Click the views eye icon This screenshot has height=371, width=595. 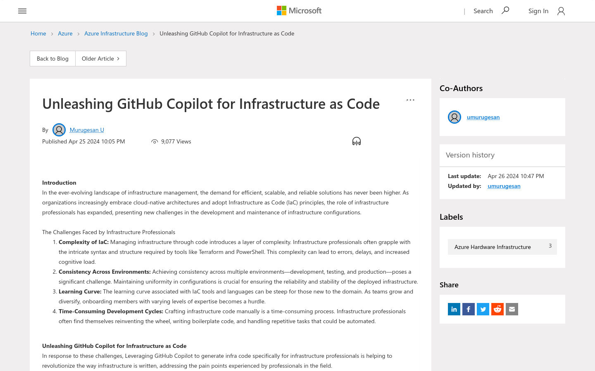pos(155,141)
